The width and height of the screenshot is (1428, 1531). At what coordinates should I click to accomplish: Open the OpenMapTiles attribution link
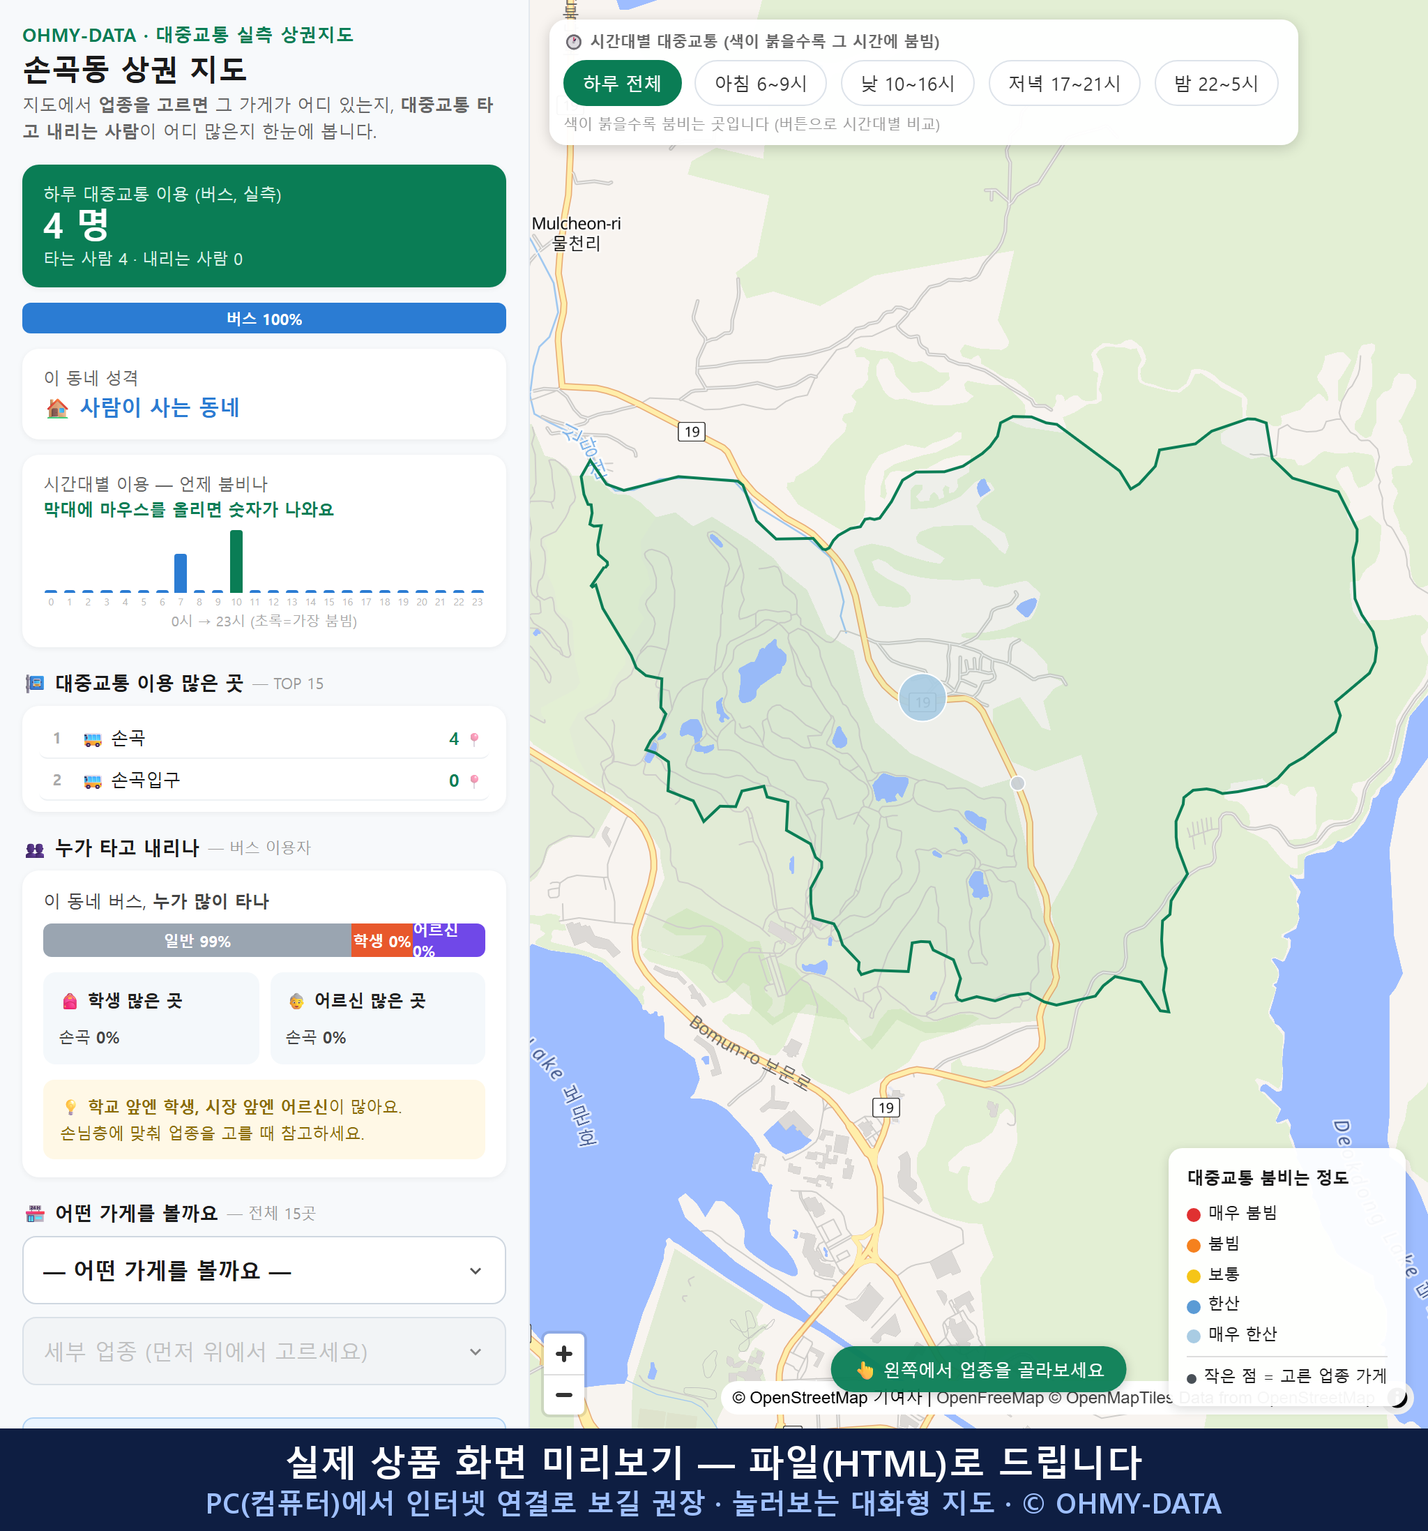[1110, 1398]
